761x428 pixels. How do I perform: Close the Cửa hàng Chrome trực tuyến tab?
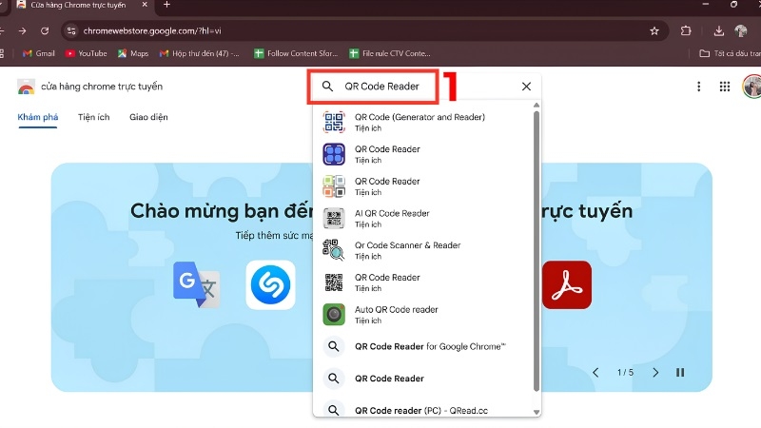pos(145,5)
